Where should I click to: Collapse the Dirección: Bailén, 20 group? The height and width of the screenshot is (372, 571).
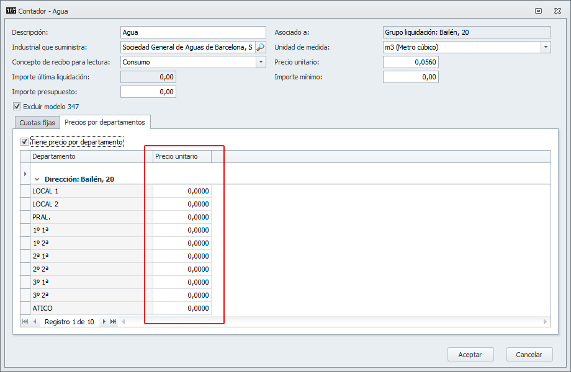[x=37, y=179]
